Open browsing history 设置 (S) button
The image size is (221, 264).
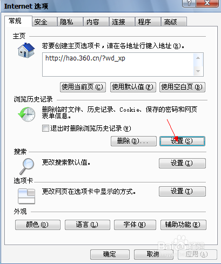[182, 141]
